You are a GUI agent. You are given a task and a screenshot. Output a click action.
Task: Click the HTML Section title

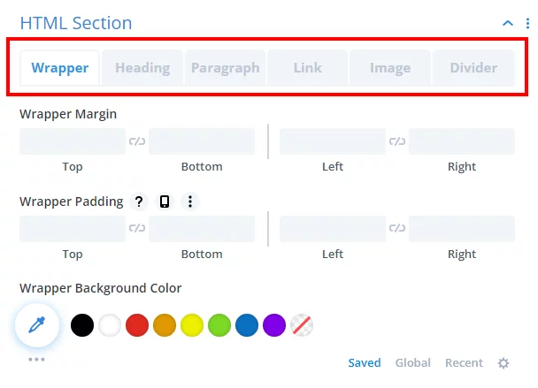point(76,23)
